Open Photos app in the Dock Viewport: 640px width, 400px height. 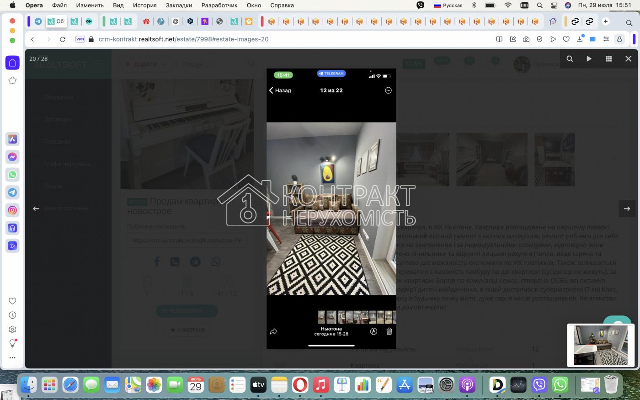point(154,385)
